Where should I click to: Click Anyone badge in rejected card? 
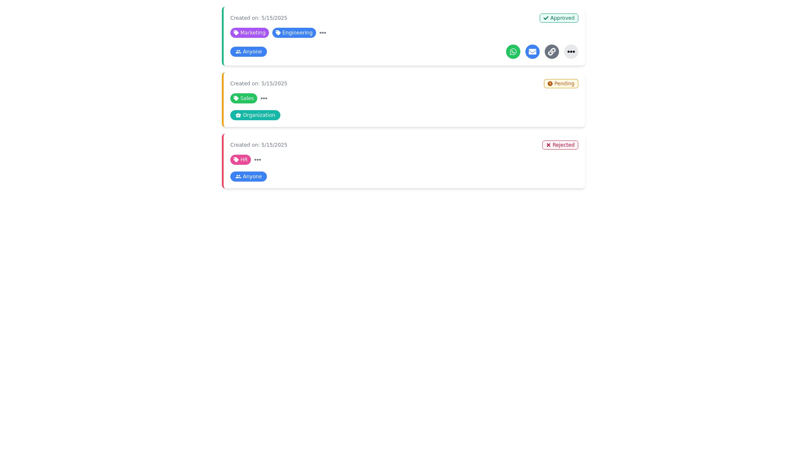(248, 177)
